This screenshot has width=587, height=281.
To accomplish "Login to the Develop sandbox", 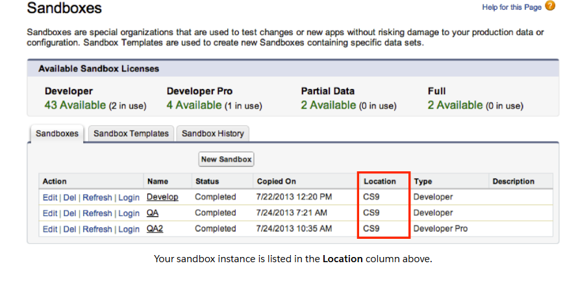I will point(129,197).
